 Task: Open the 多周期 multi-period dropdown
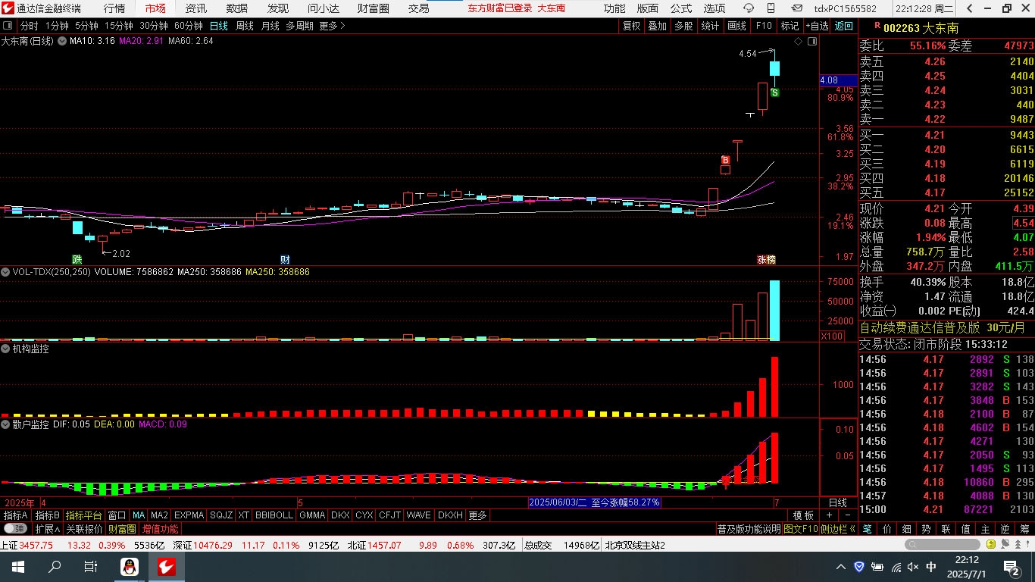tap(299, 26)
